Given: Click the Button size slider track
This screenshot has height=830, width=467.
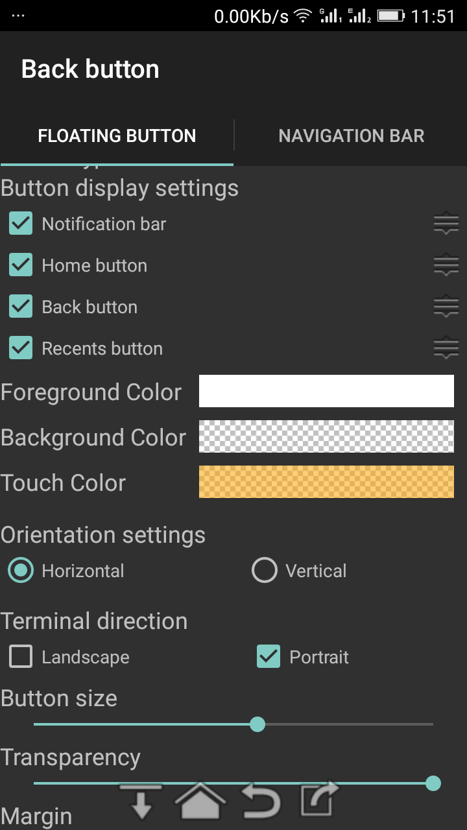Looking at the screenshot, I should pos(233,724).
